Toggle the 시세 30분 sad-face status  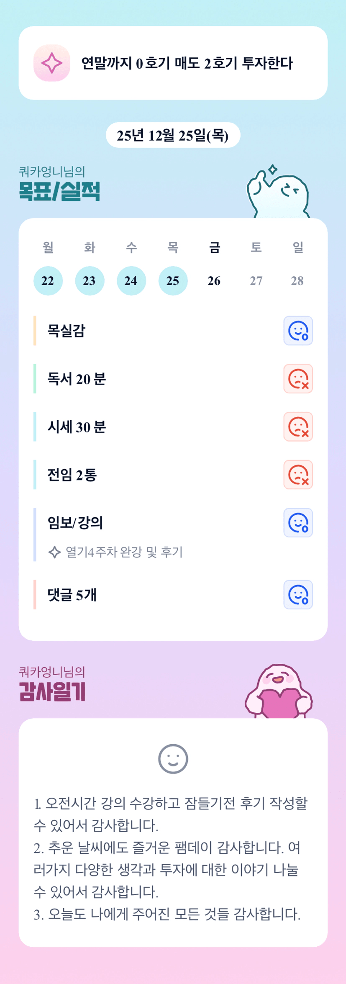pos(298,427)
